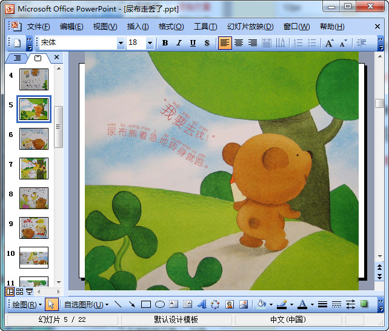Increase font size with large A icon

[330, 43]
